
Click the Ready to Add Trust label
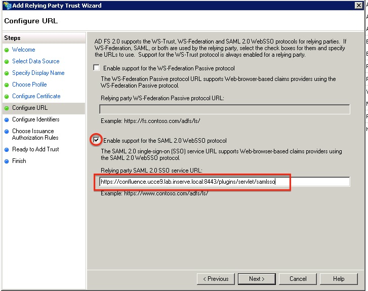coord(35,149)
